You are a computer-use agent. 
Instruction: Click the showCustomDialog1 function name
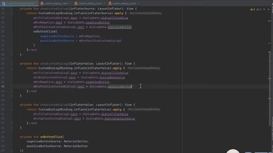tap(55, 8)
